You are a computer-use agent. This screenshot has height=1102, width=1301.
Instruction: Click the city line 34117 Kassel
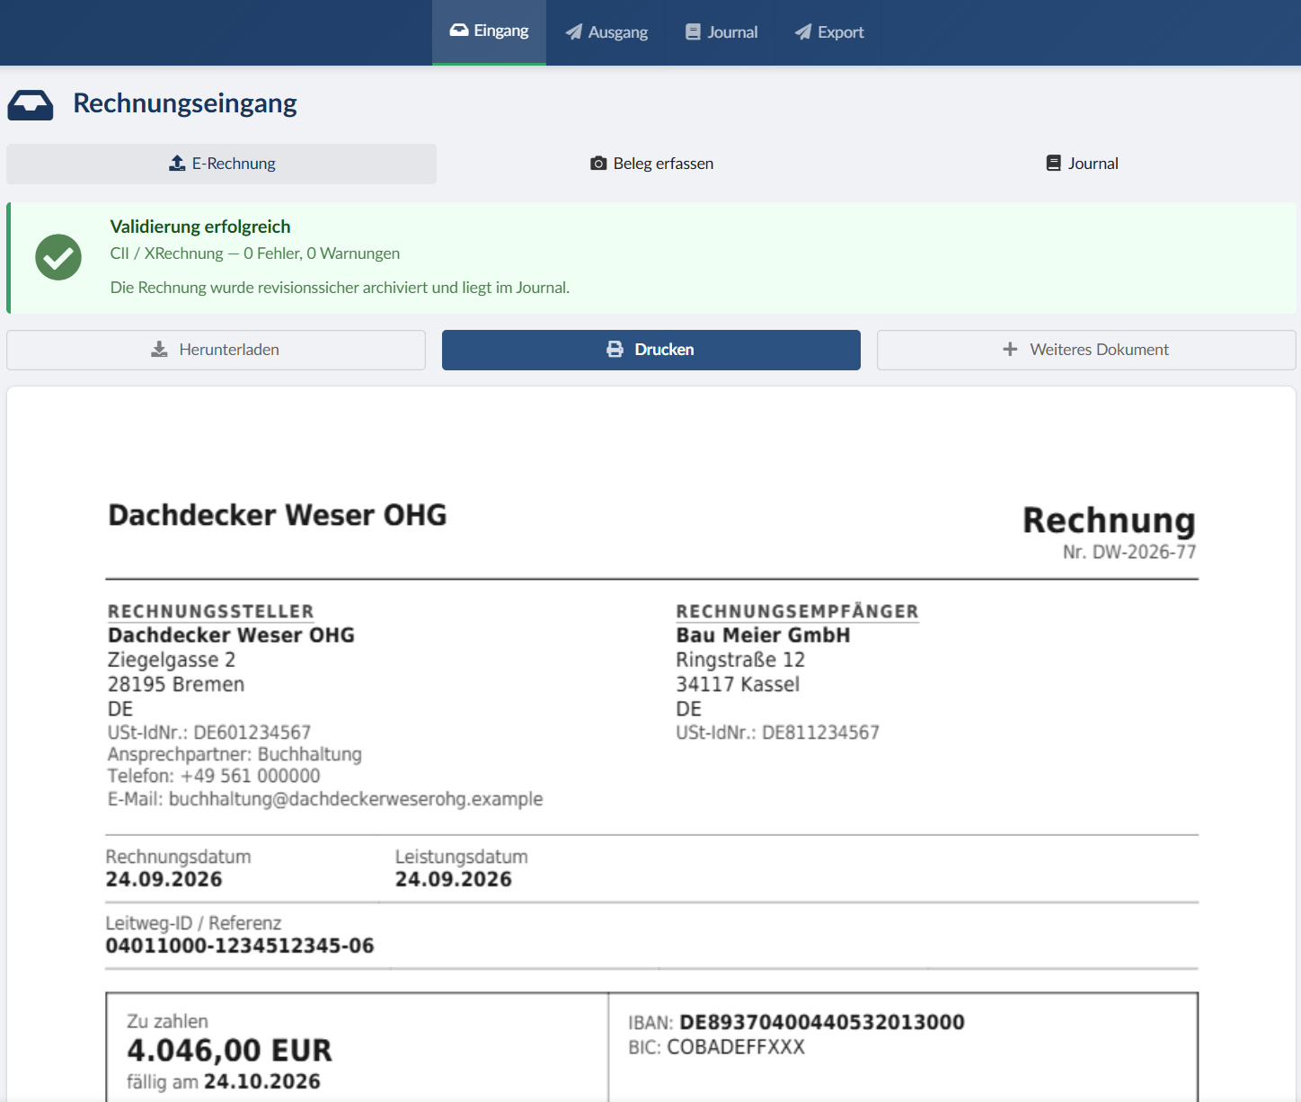click(738, 684)
